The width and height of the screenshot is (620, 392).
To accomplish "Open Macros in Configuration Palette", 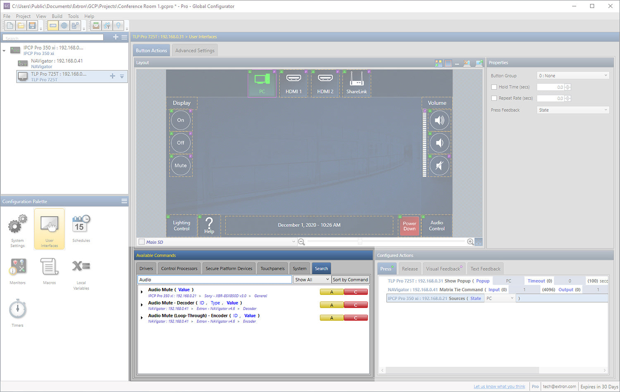I will click(49, 271).
